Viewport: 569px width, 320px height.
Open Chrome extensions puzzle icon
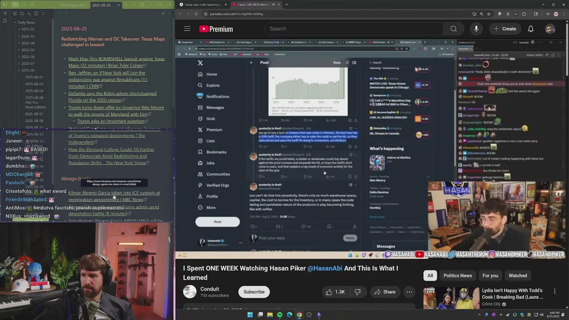click(524, 14)
